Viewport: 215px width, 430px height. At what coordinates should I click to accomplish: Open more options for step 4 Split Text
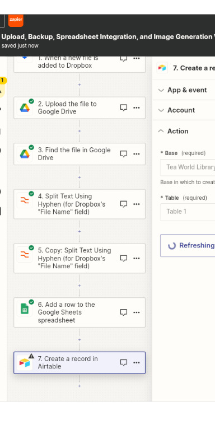[136, 204]
